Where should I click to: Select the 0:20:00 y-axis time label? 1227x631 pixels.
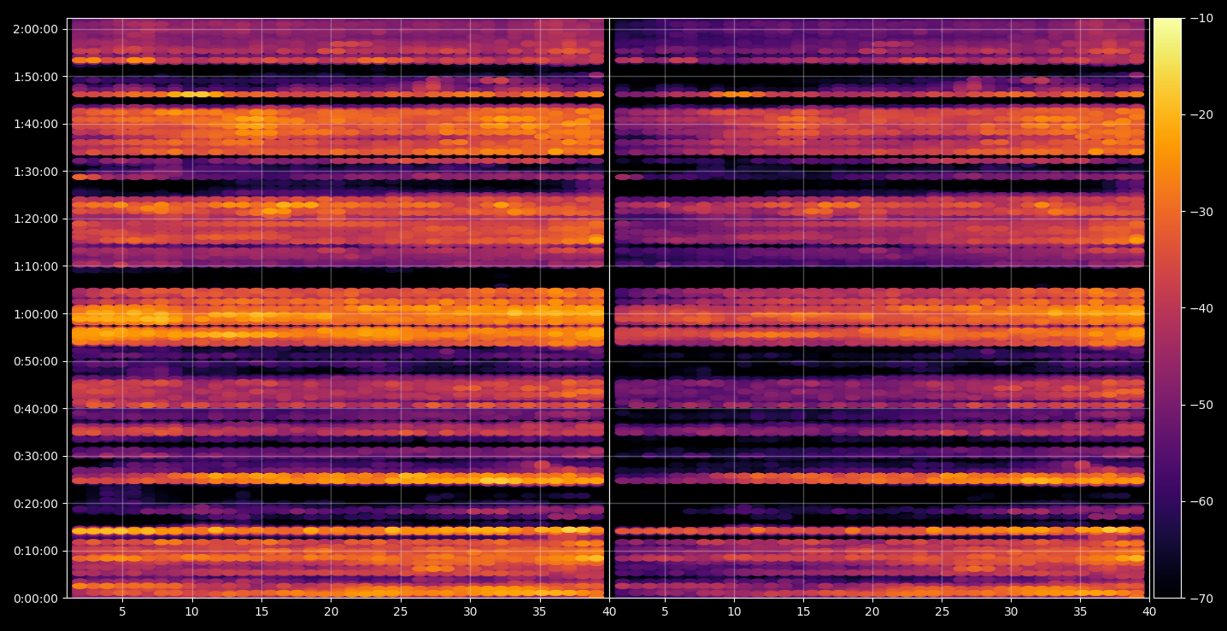[x=36, y=504]
